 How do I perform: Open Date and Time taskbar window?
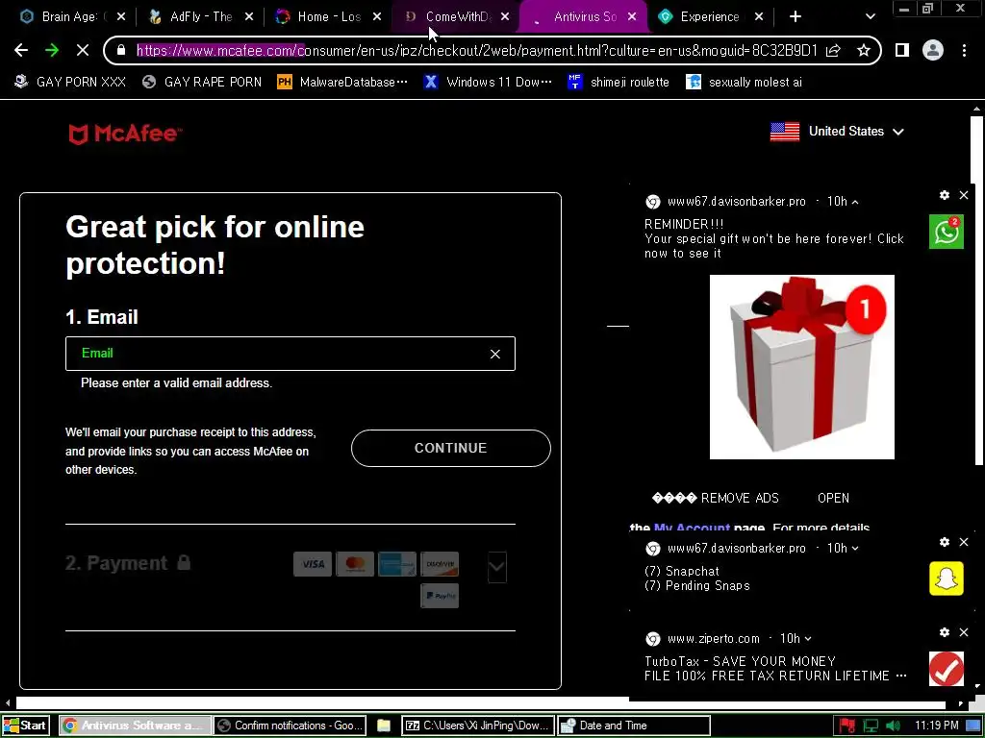(x=634, y=726)
